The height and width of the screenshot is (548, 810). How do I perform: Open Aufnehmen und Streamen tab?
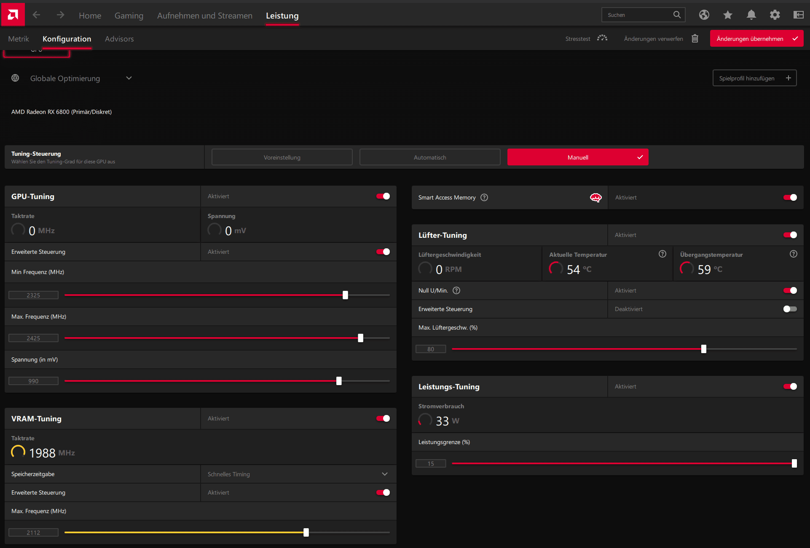[x=205, y=16]
